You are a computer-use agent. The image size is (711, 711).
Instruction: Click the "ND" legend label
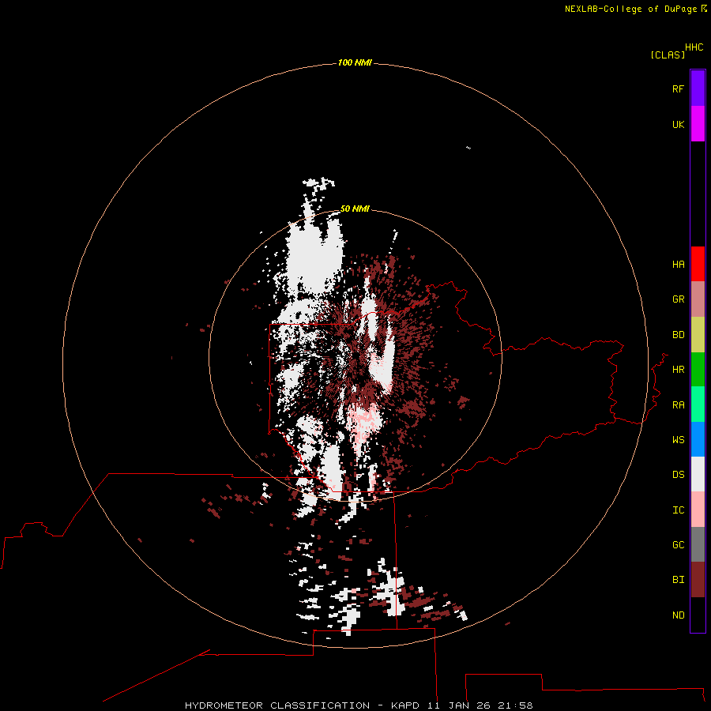point(678,615)
